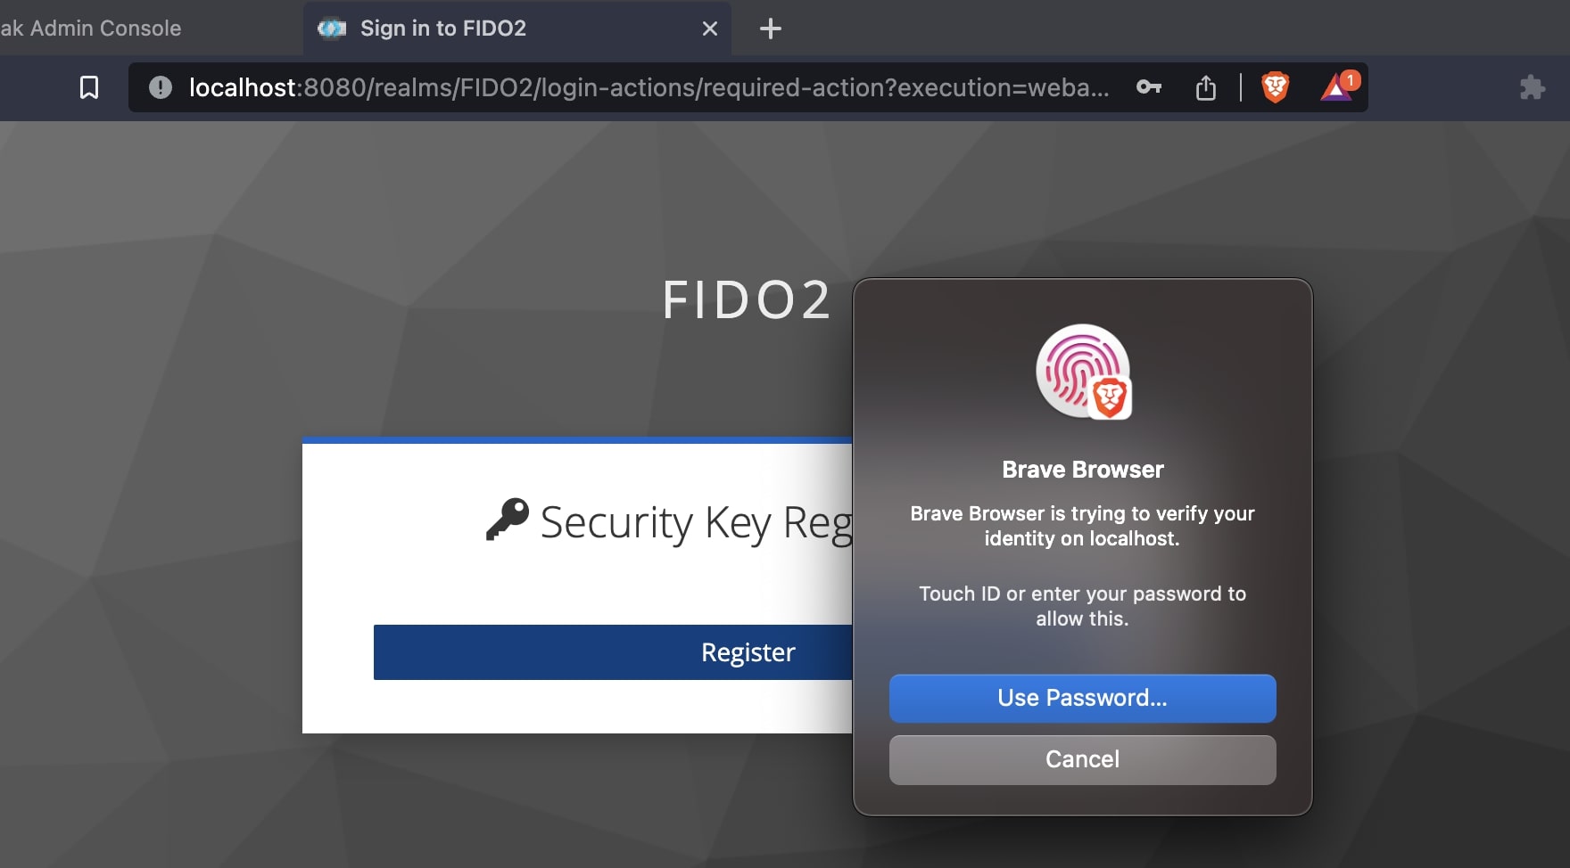Click the FIDO2 realm heading

(747, 300)
